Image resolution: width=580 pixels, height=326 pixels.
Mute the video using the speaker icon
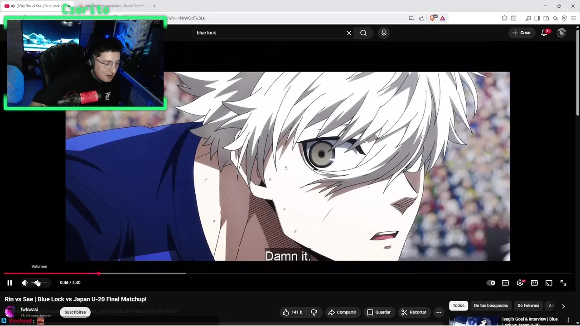[24, 283]
